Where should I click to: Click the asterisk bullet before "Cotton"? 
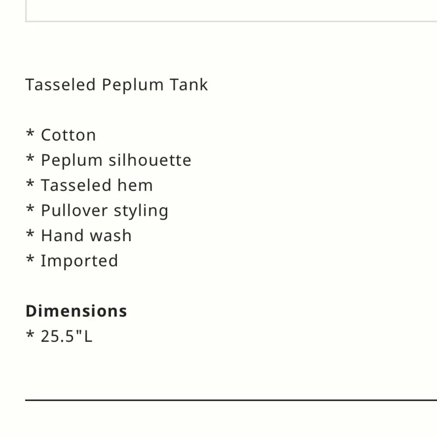pyautogui.click(x=30, y=134)
